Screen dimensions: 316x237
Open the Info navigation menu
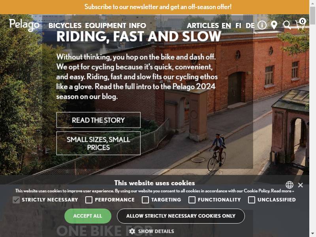click(x=137, y=26)
